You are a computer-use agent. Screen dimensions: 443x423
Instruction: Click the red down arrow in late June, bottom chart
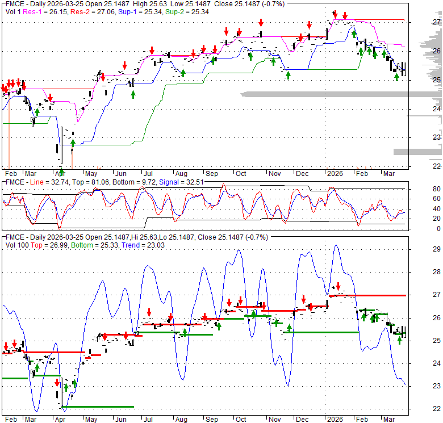(149, 312)
